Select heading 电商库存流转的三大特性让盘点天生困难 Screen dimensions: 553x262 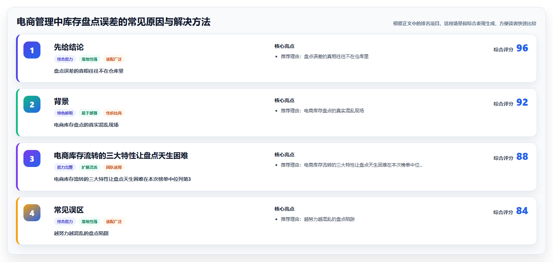point(121,156)
